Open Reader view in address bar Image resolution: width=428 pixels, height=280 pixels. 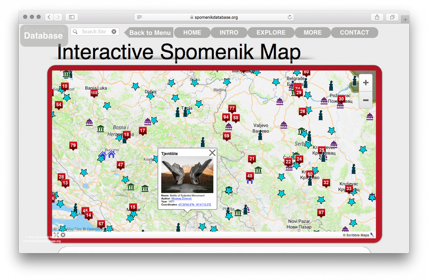139,17
